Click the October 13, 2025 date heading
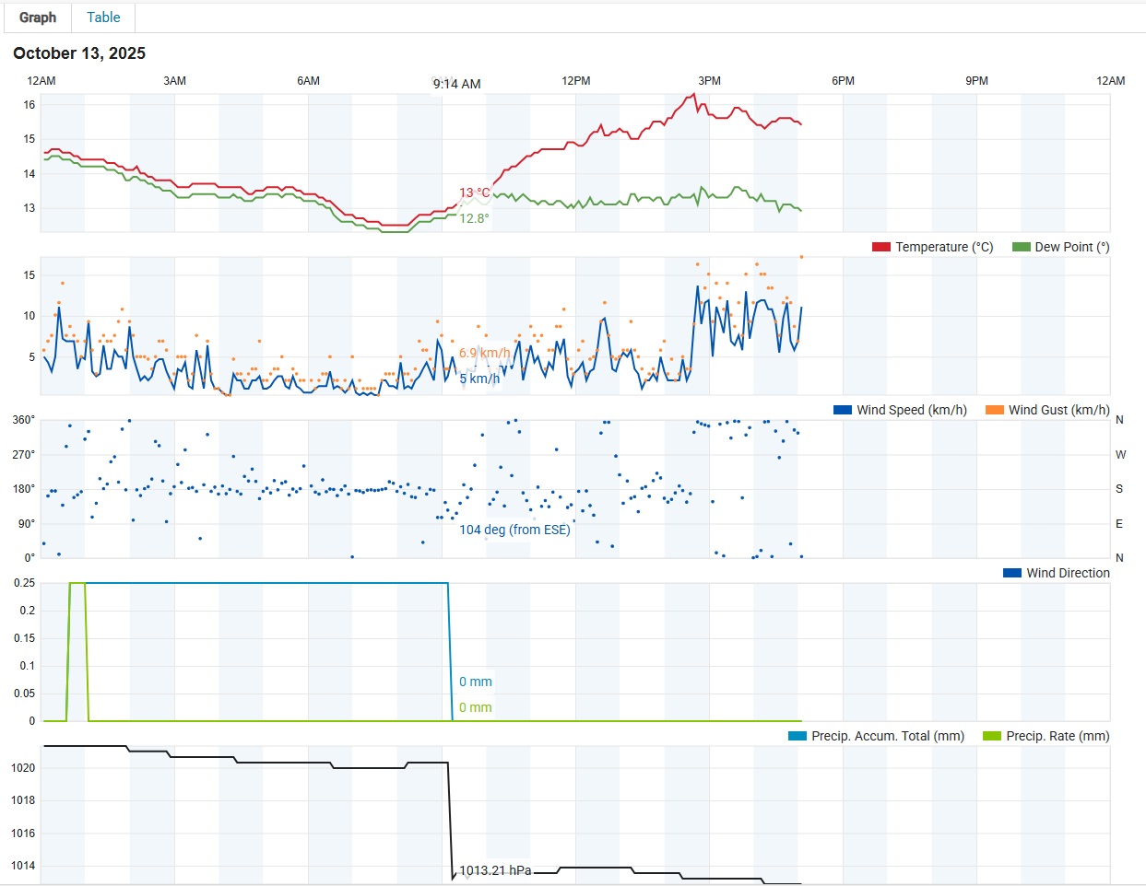 pyautogui.click(x=78, y=53)
